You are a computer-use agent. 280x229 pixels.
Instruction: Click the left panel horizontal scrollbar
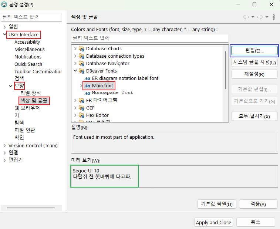point(31,208)
